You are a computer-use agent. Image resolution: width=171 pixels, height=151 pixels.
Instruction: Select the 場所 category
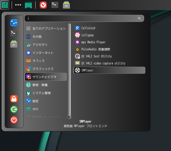[x=46, y=109]
